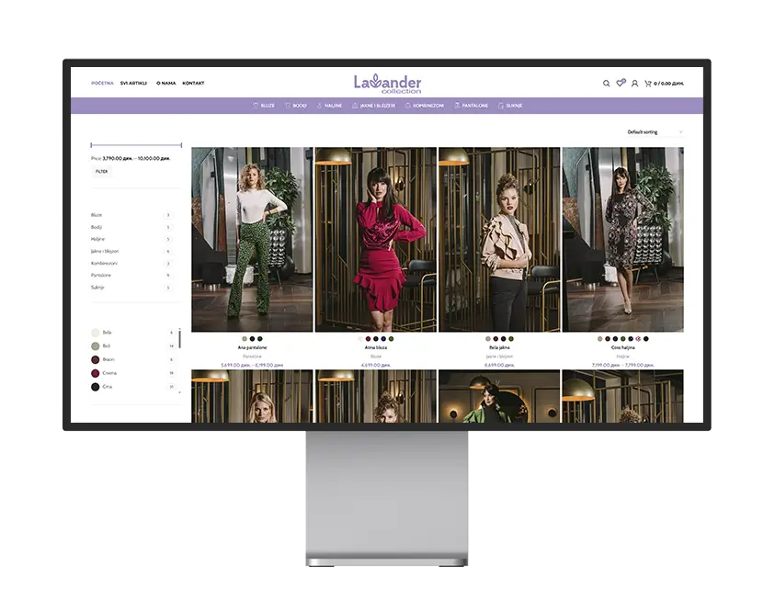Open Kombinezoni in the purple category bar
775x612 pixels.
[x=425, y=105]
